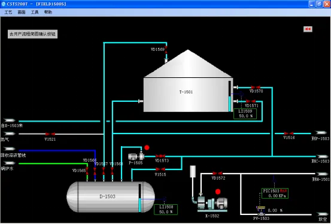Select control valve PV-1503
Screen dimensions: 331x224
[262, 211]
